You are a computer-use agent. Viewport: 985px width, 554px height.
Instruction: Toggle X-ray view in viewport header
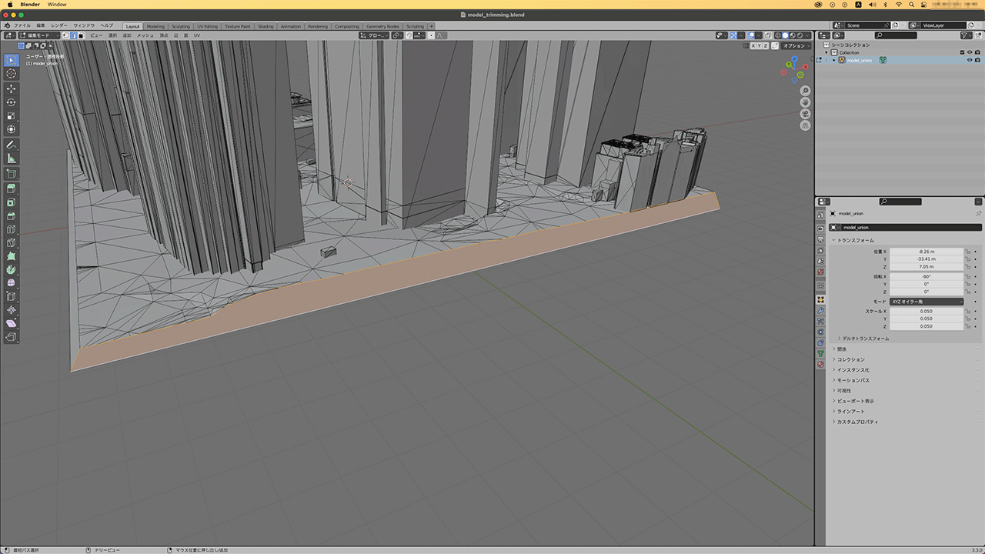coord(768,35)
